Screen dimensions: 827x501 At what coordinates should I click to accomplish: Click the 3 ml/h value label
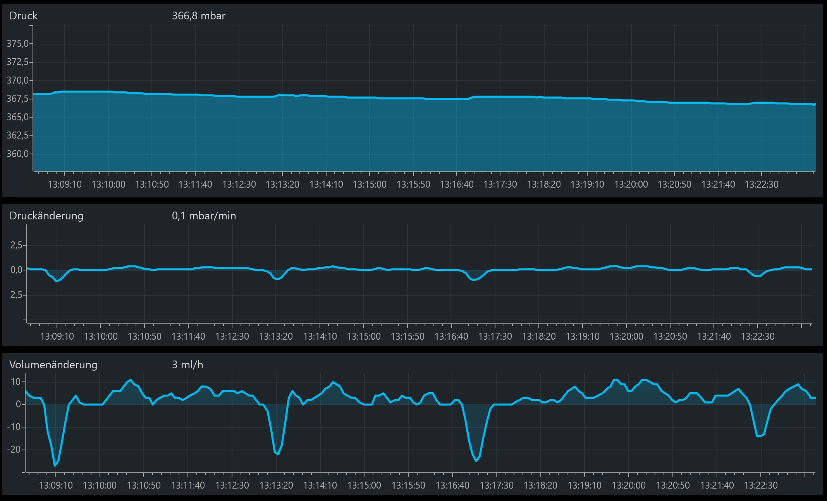187,365
